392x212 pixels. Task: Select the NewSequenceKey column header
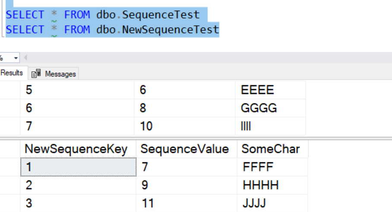coord(76,149)
